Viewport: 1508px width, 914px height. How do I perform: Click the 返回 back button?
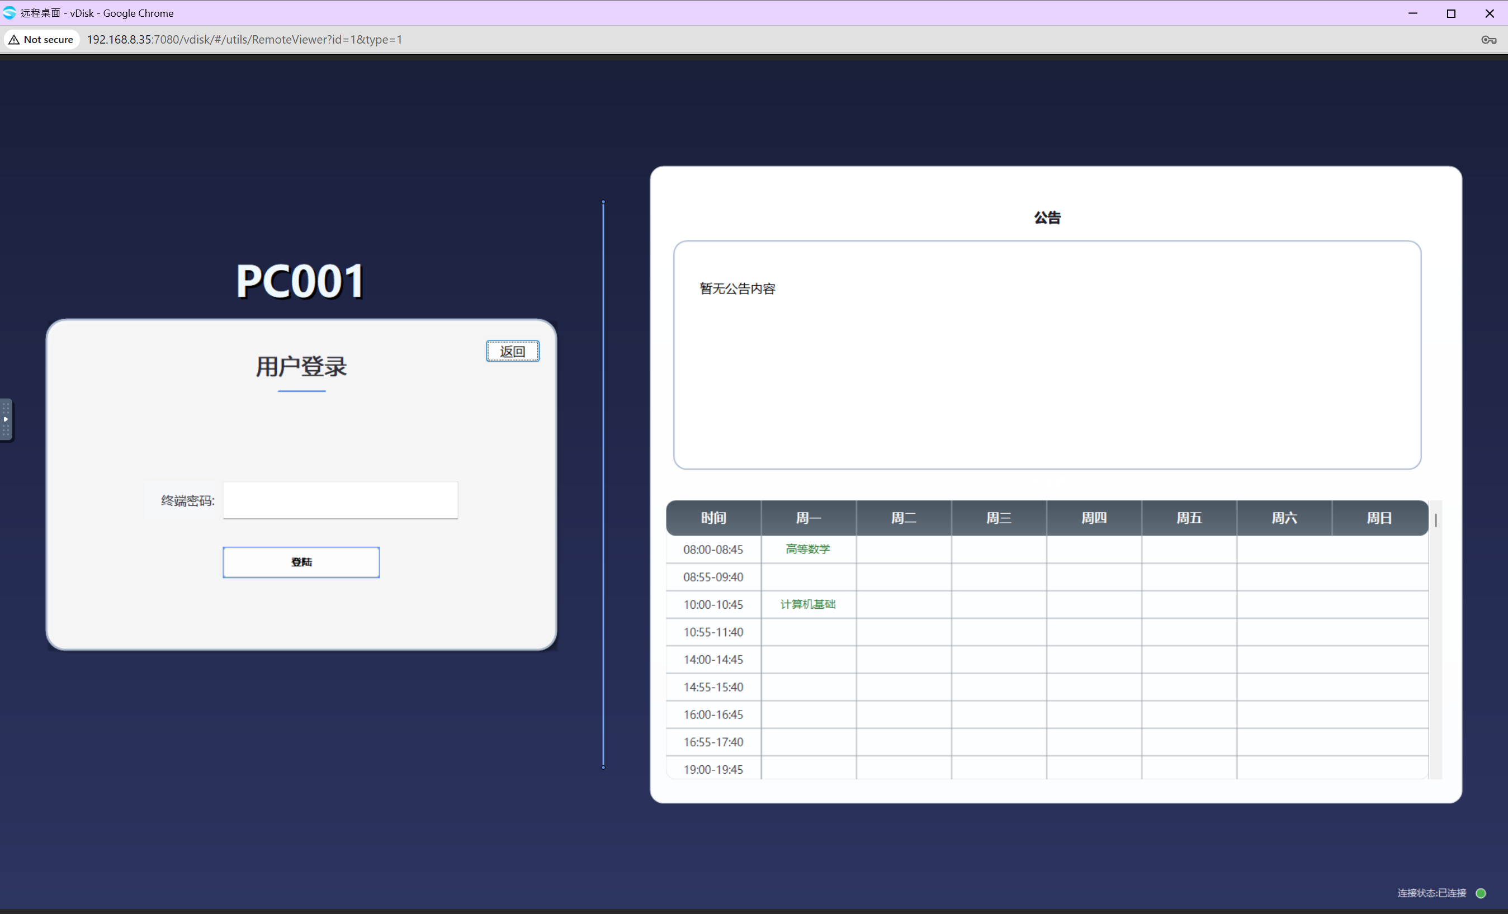pyautogui.click(x=512, y=351)
